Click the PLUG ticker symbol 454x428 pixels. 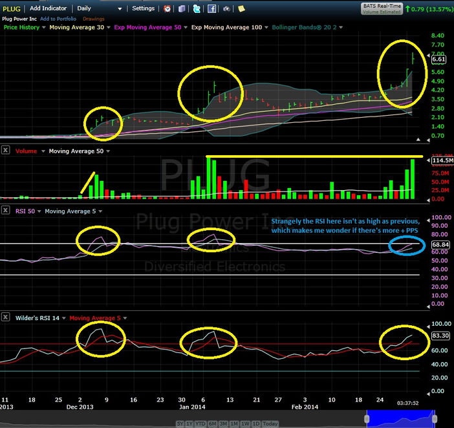tap(12, 8)
